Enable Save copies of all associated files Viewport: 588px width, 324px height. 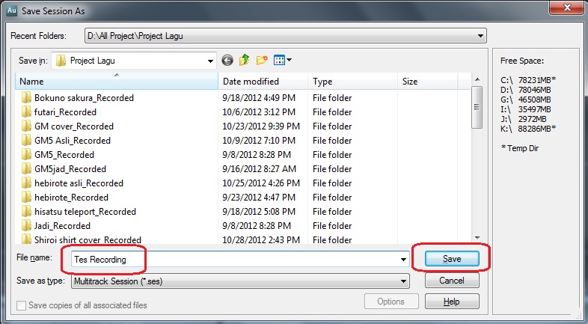pos(22,305)
